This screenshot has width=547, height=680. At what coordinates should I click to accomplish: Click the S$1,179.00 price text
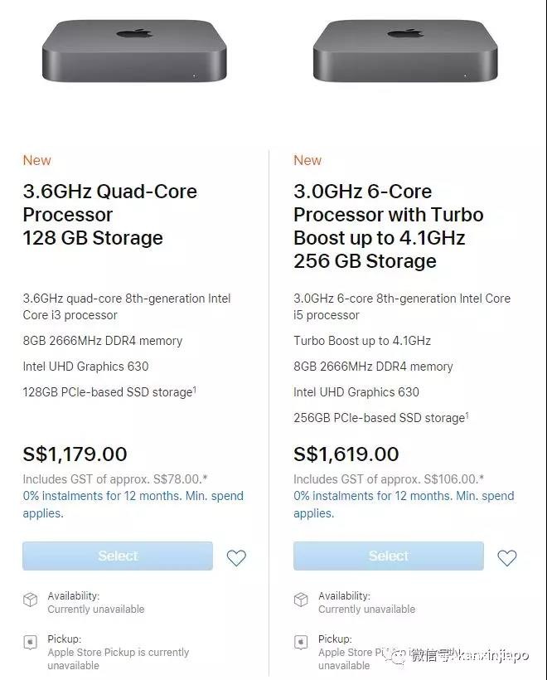[75, 454]
